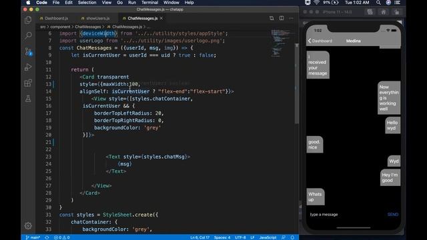Select the ChatMessages.js tab
Screen dimensions: 427x240
pyautogui.click(x=142, y=18)
